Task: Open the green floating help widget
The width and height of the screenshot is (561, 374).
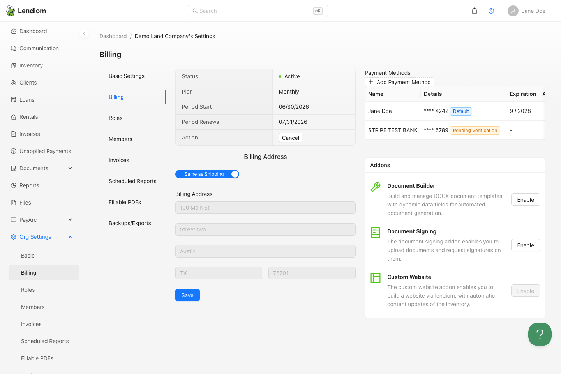Action: (x=540, y=334)
